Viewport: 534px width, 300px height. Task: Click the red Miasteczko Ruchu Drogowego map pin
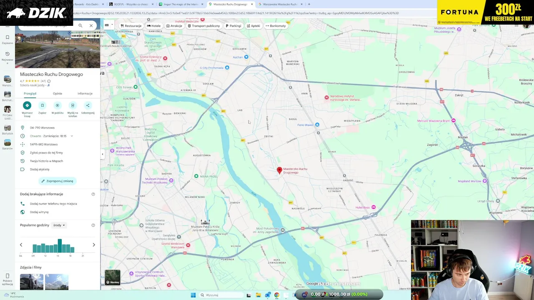tap(280, 170)
